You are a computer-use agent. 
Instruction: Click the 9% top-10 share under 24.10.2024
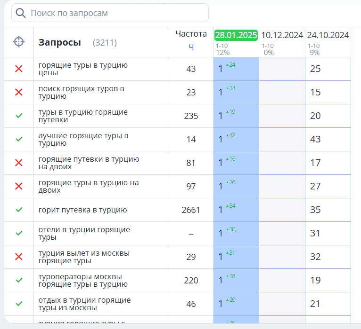pyautogui.click(x=315, y=53)
